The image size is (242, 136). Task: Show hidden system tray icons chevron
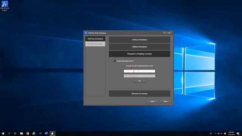click(215, 133)
